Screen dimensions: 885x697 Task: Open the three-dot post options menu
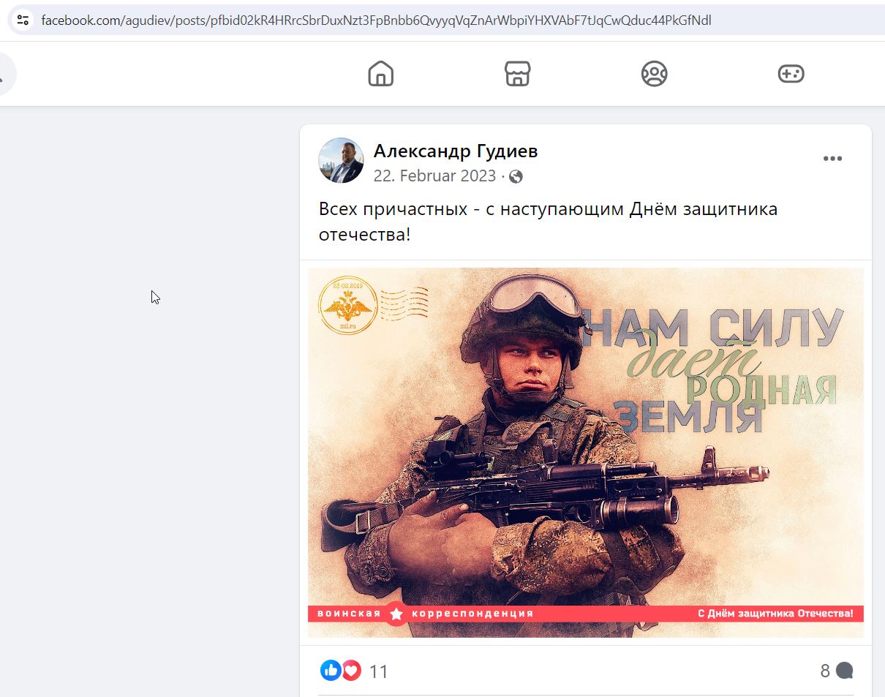832,159
